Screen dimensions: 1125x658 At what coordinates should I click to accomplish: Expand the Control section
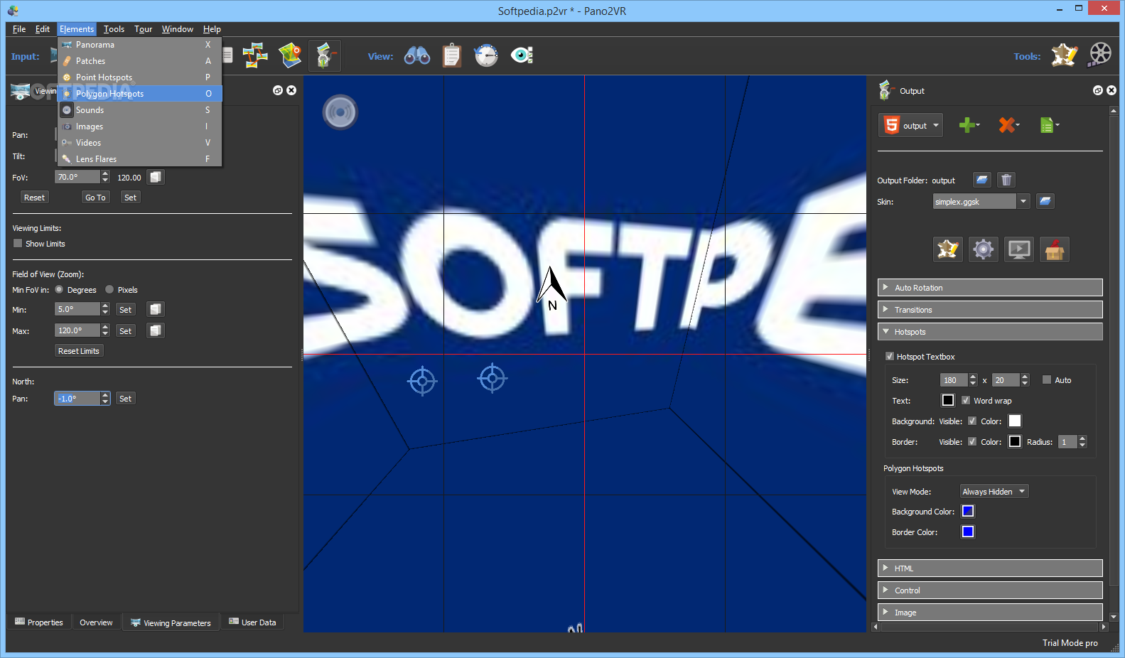990,590
